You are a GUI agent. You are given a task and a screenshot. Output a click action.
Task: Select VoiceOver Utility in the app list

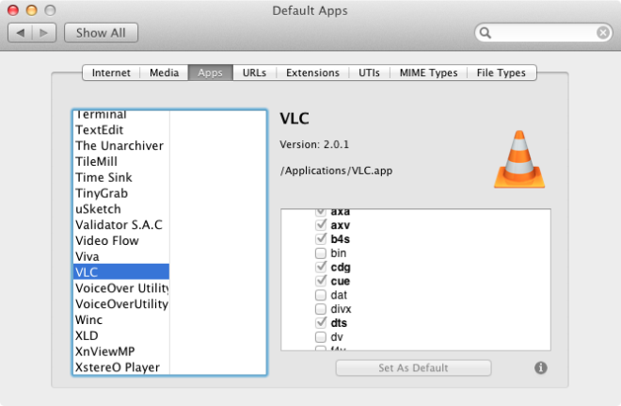click(121, 288)
